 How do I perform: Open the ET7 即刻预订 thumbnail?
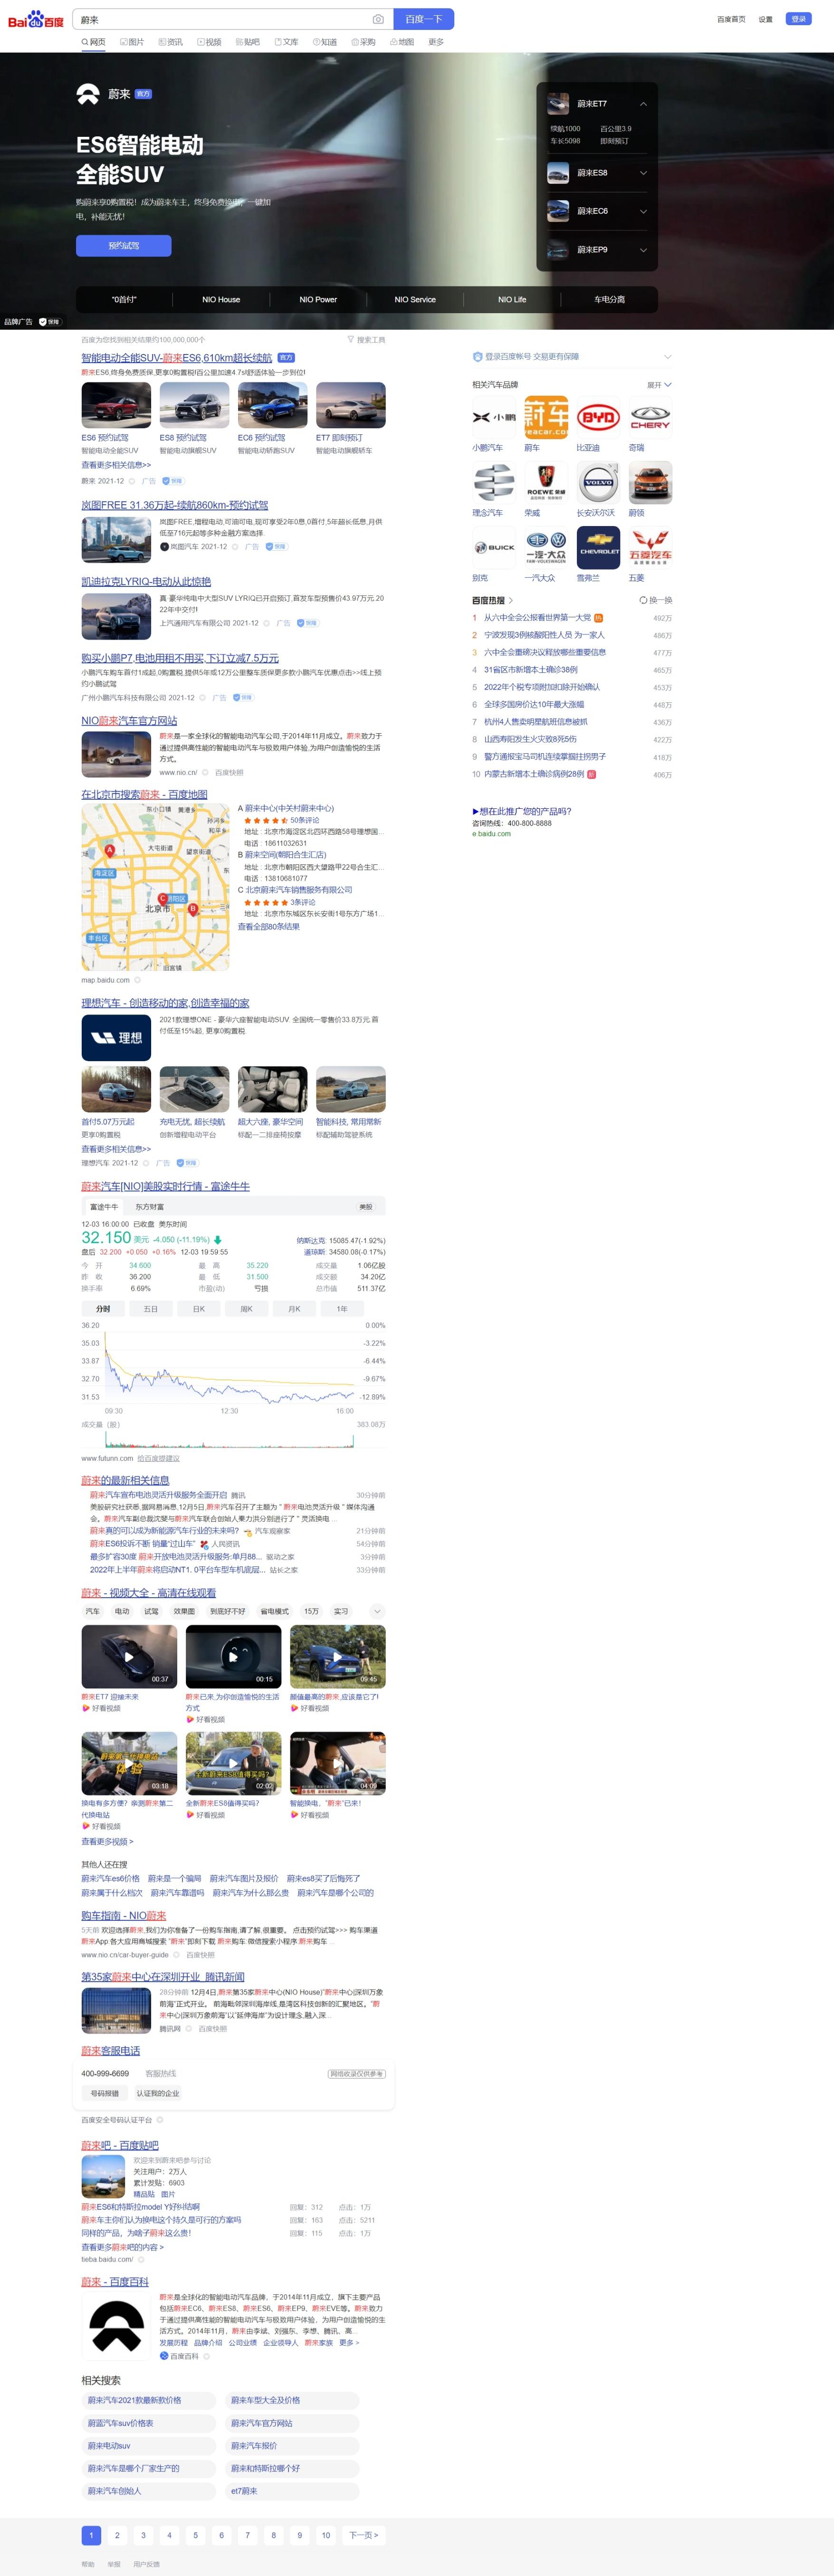click(x=350, y=405)
